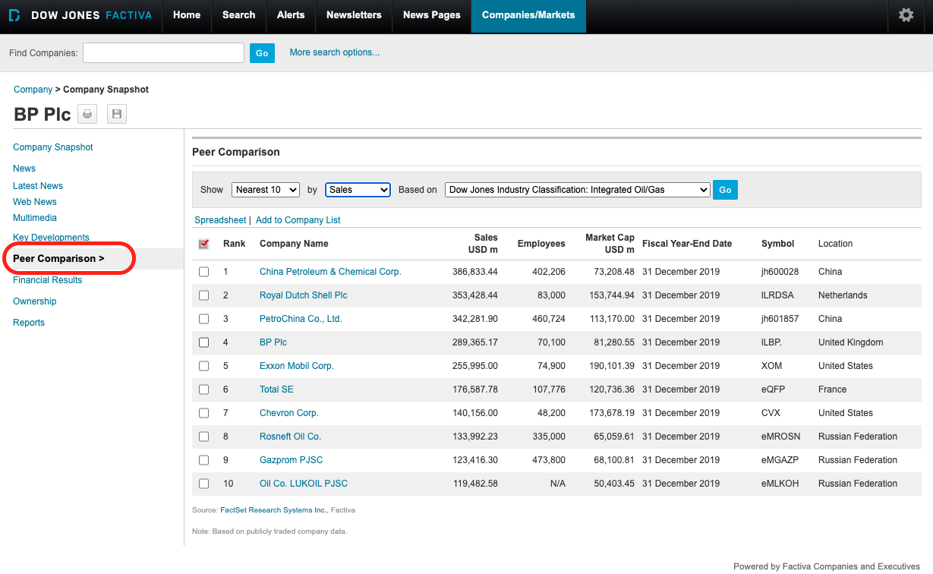The height and width of the screenshot is (574, 933).
Task: Open the Spreadsheet export link
Action: click(x=220, y=220)
